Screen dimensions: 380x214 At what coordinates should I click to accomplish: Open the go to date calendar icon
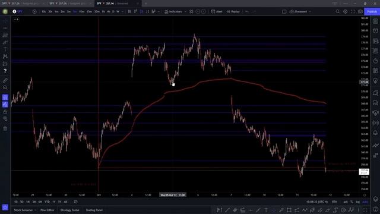point(75,202)
